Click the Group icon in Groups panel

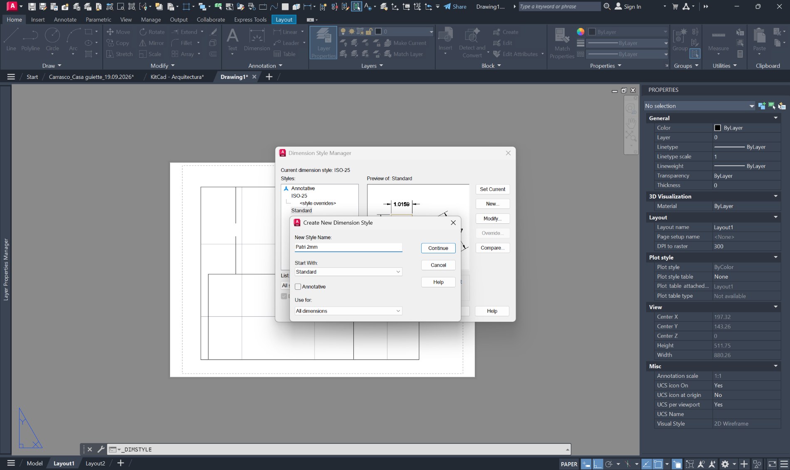[x=680, y=39]
